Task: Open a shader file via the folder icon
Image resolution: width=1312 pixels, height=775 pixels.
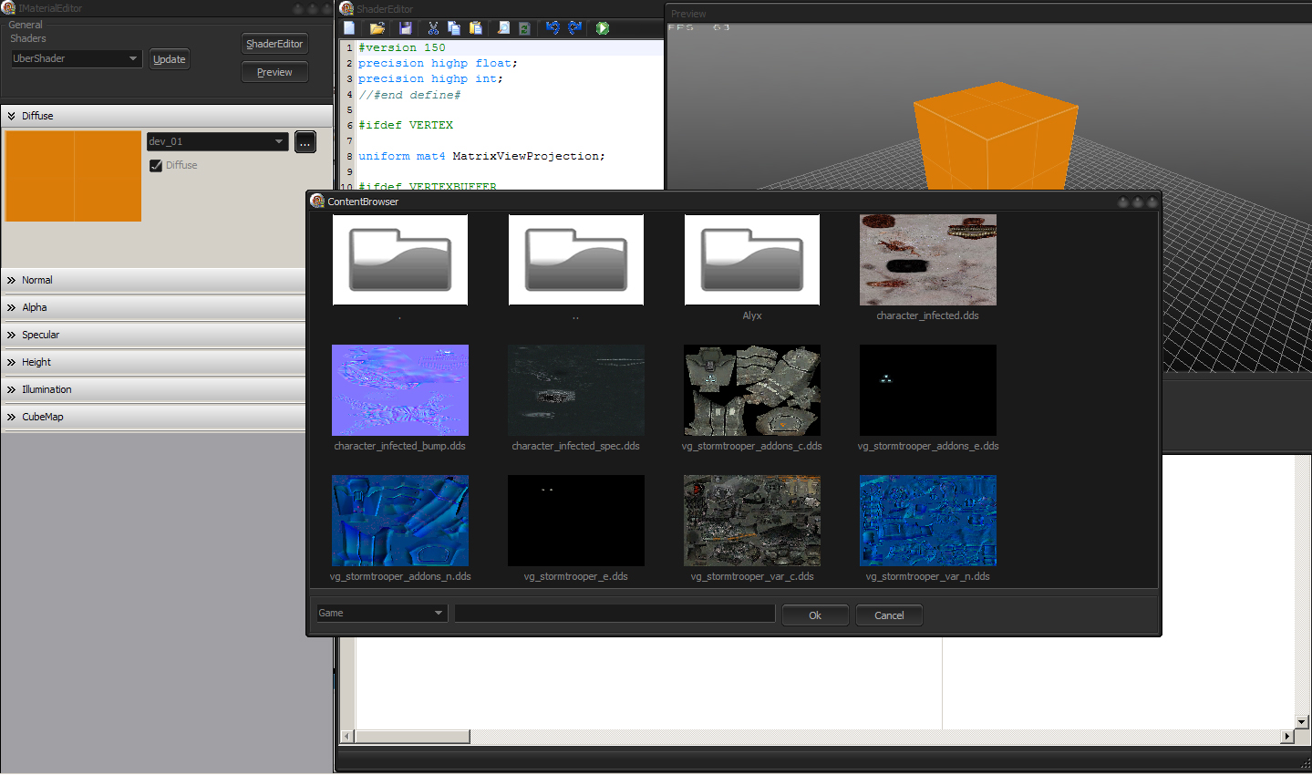Action: 377,28
